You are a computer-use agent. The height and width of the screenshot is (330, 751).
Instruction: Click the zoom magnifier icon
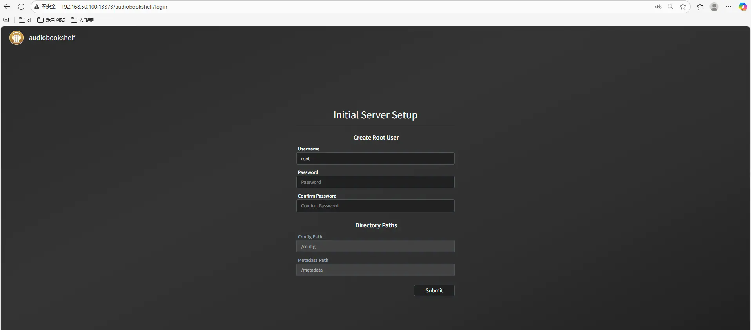[671, 7]
